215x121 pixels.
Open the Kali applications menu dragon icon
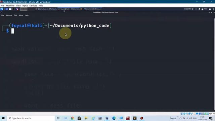(x=2, y=9)
